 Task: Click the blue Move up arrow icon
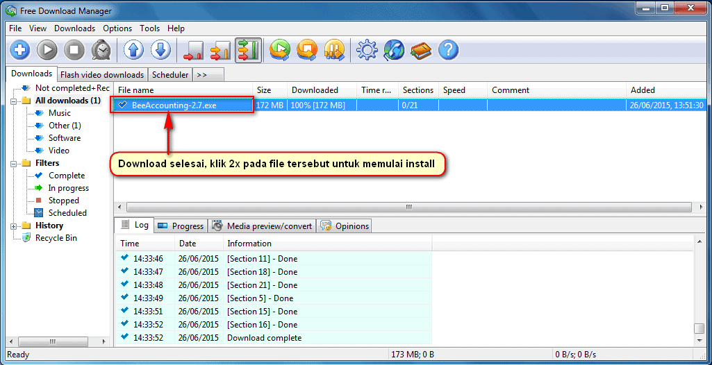(133, 50)
